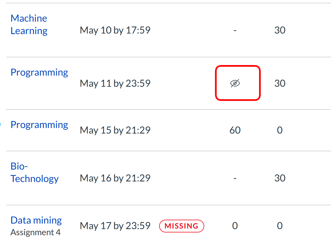Image resolution: width=331 pixels, height=246 pixels.
Task: Click the score 60 for Programming
Action: click(x=235, y=130)
